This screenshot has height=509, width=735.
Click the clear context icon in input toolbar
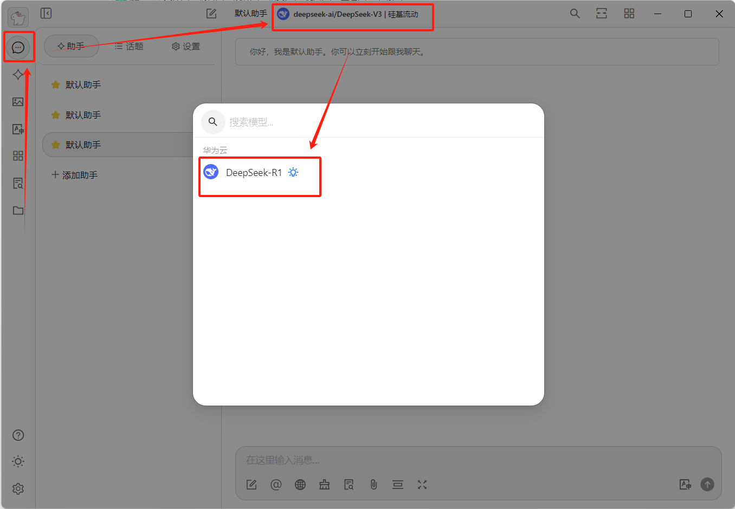point(398,485)
